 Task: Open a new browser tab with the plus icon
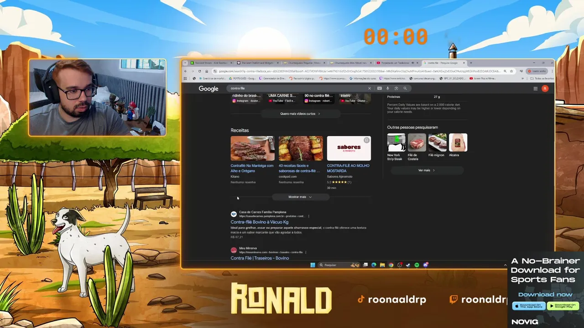(x=471, y=63)
